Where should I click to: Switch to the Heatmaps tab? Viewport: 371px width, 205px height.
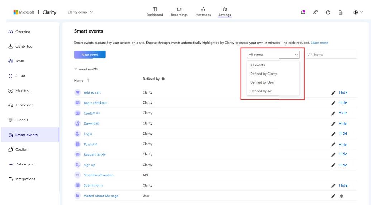(x=203, y=12)
